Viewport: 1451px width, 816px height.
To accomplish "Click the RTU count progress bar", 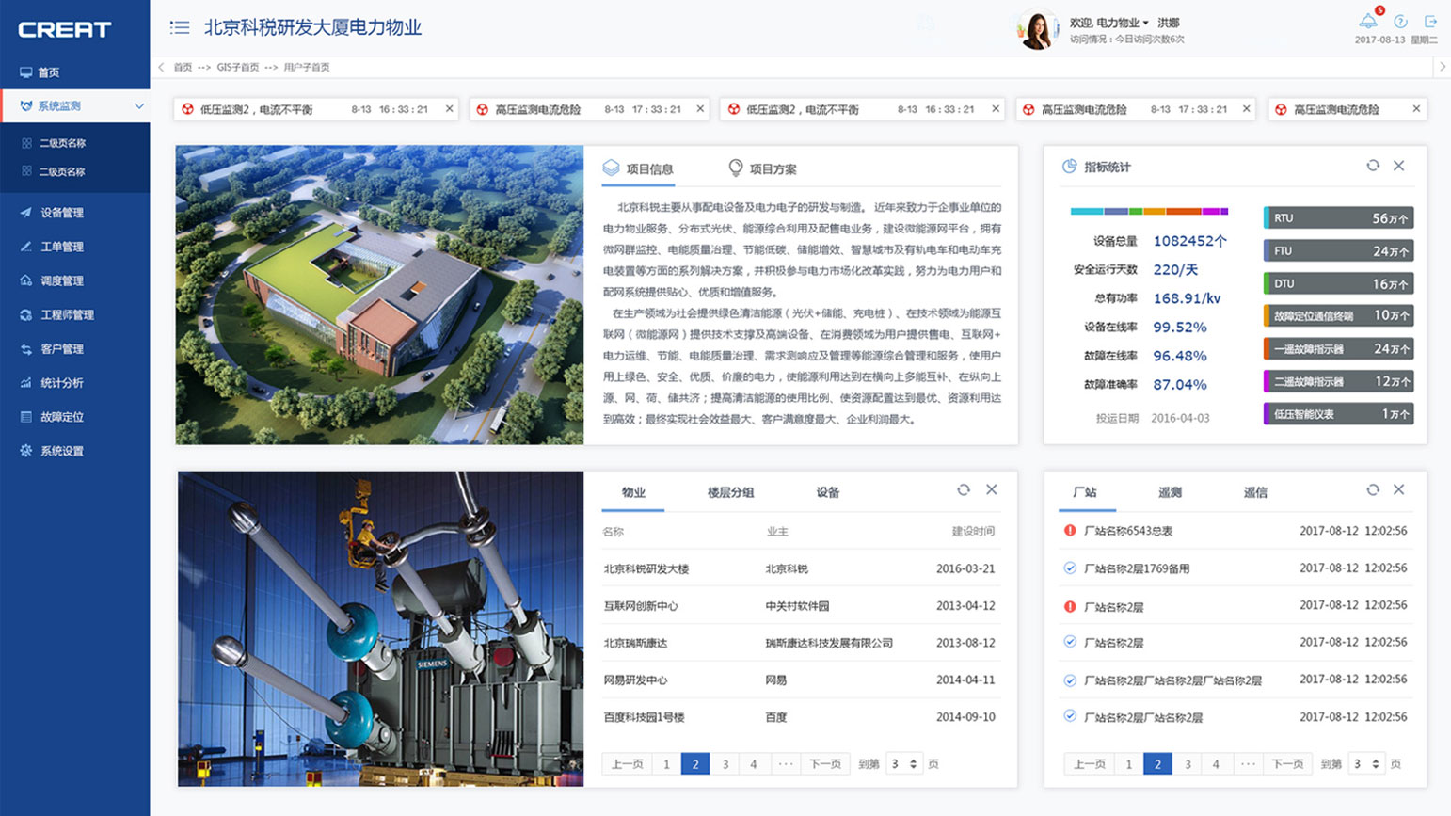I will point(1337,217).
